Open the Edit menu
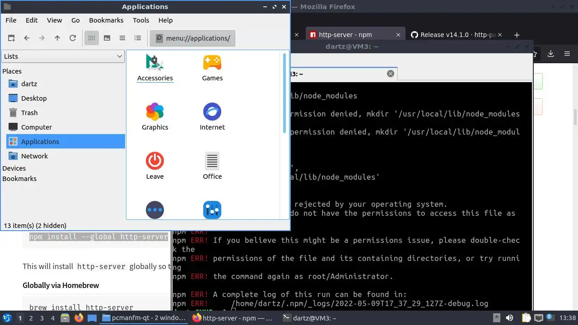Screen dimensions: 578x325 coord(32,20)
